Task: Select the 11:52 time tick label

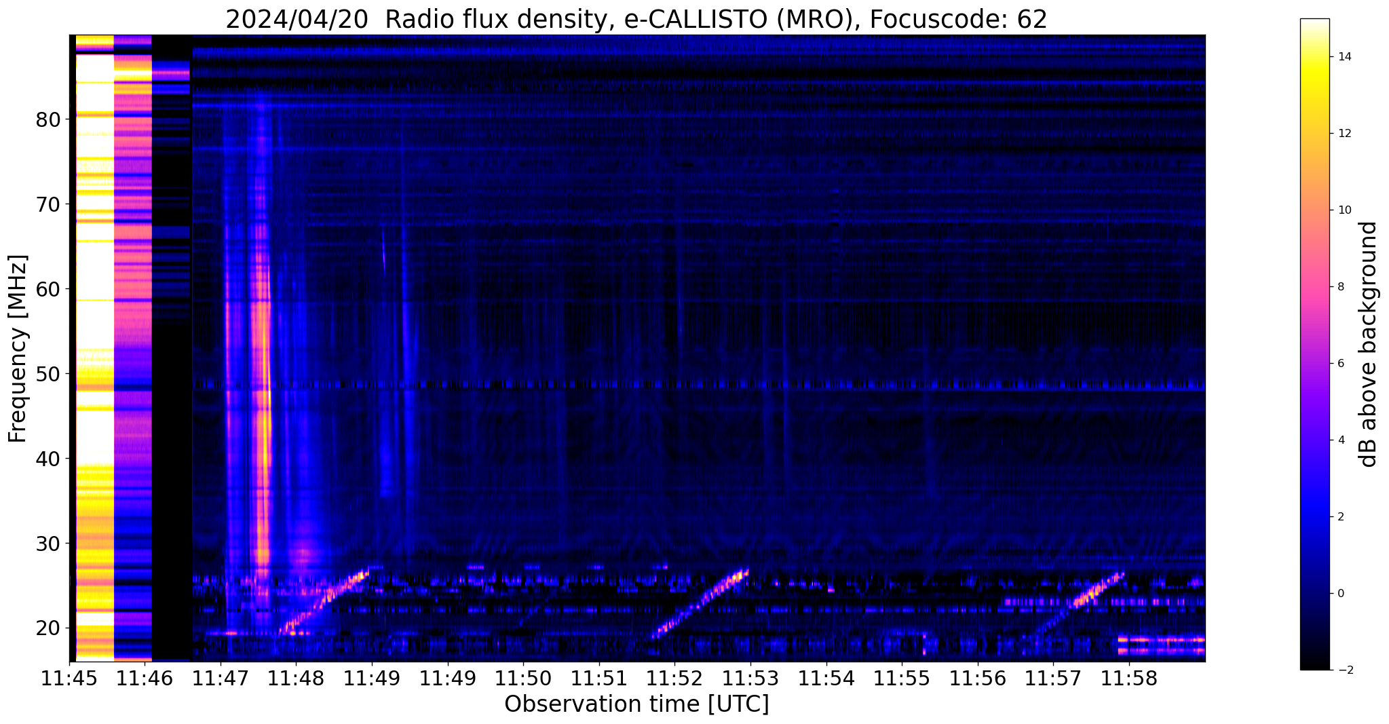Action: (675, 679)
